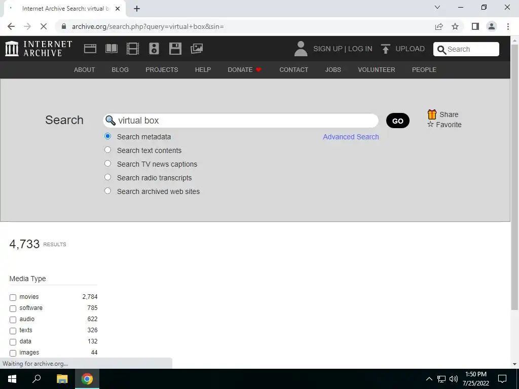Click the GO search button
Image resolution: width=519 pixels, height=389 pixels.
click(x=397, y=121)
